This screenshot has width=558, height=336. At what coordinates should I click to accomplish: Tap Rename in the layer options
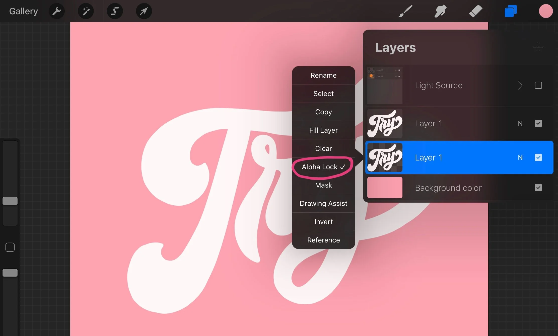pyautogui.click(x=323, y=75)
